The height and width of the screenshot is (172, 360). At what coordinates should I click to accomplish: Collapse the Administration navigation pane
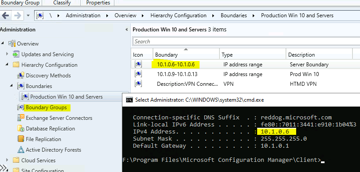(126, 30)
